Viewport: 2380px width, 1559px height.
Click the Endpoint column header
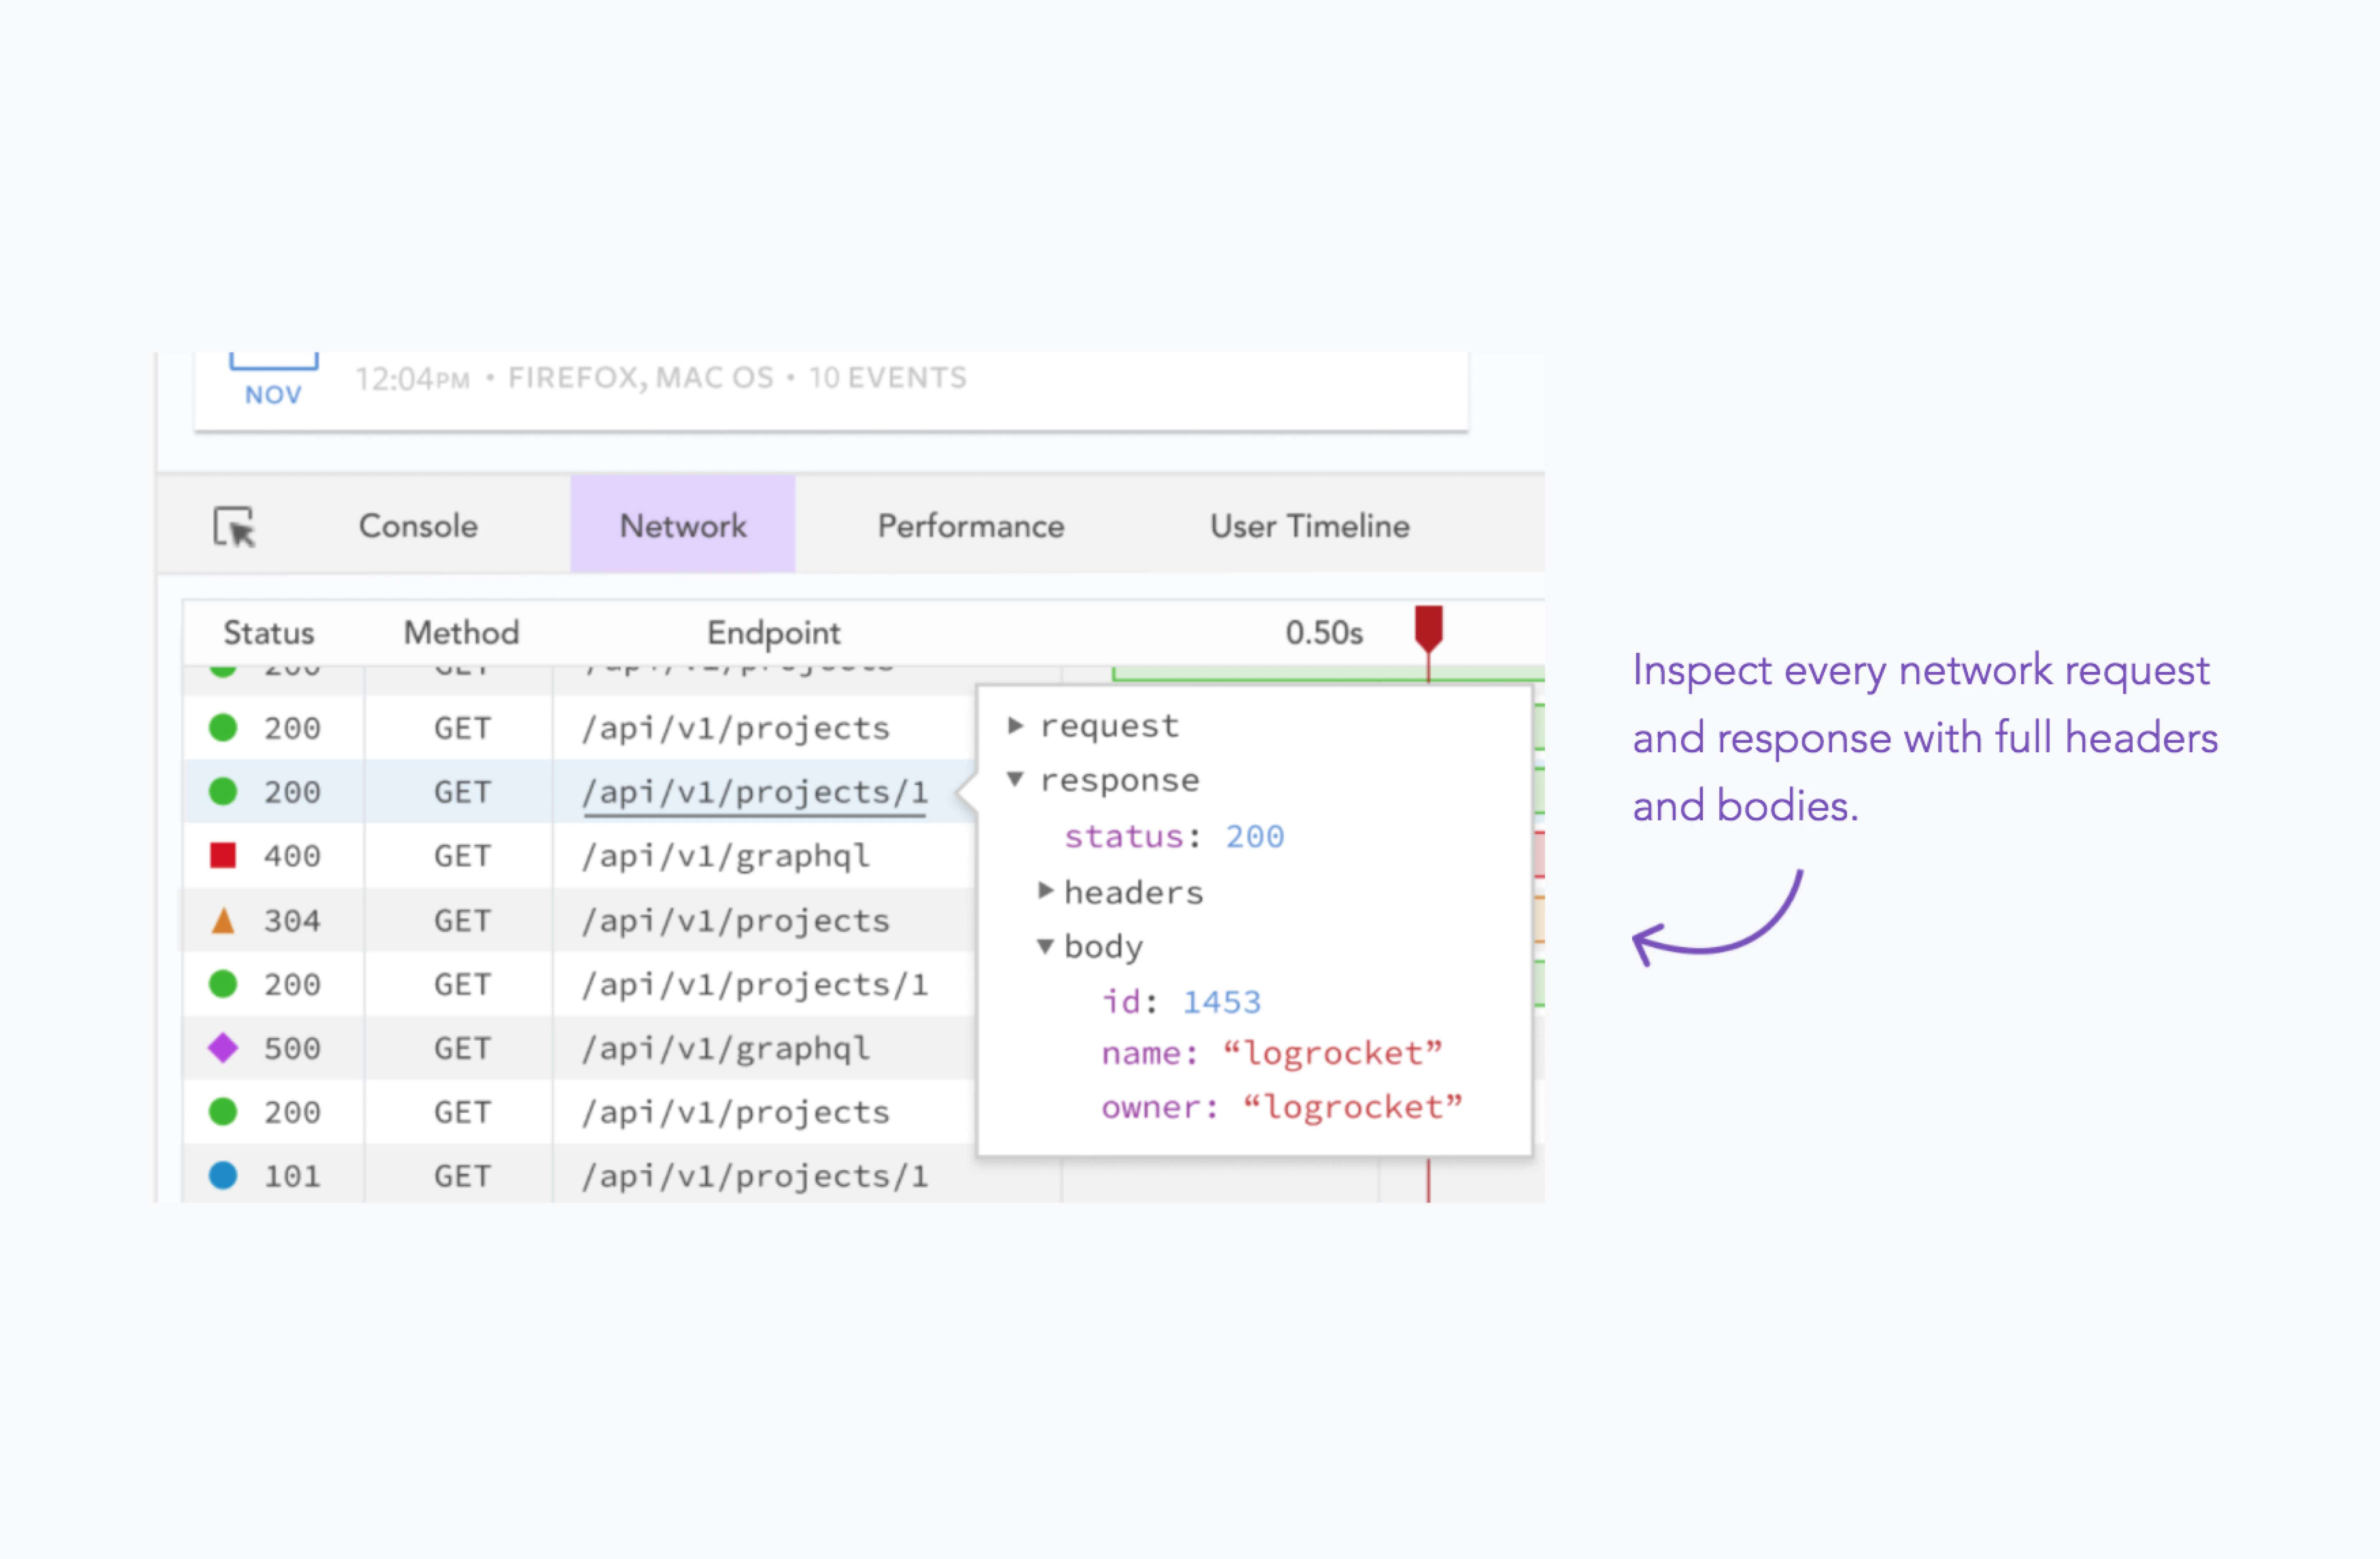coord(773,632)
